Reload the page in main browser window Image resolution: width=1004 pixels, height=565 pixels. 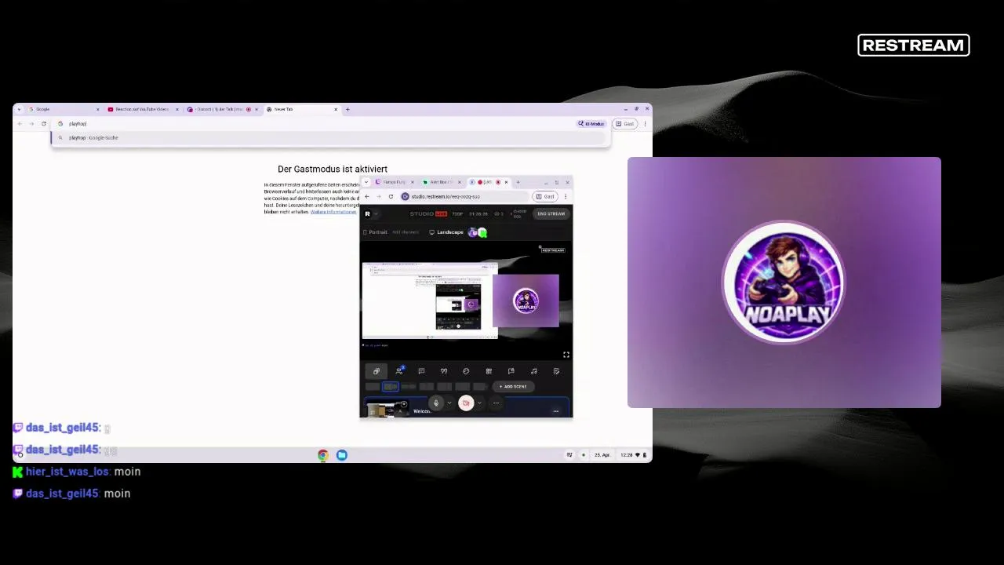[43, 124]
